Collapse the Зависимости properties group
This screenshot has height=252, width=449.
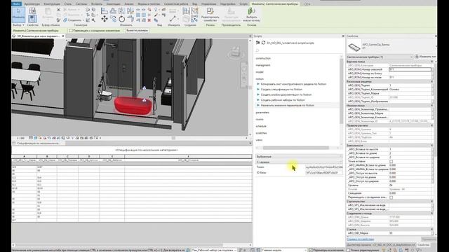coord(432,146)
